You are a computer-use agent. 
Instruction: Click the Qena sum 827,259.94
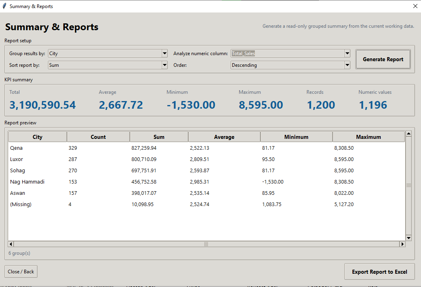144,148
